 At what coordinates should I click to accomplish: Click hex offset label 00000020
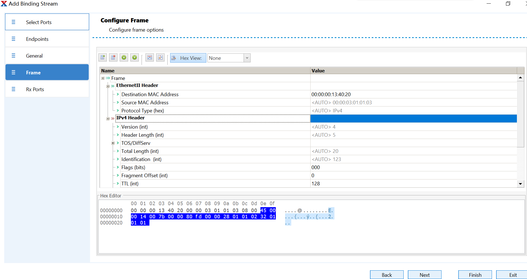point(111,223)
